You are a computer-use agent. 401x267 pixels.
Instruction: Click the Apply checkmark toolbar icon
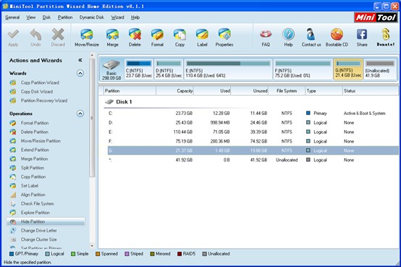[13, 35]
